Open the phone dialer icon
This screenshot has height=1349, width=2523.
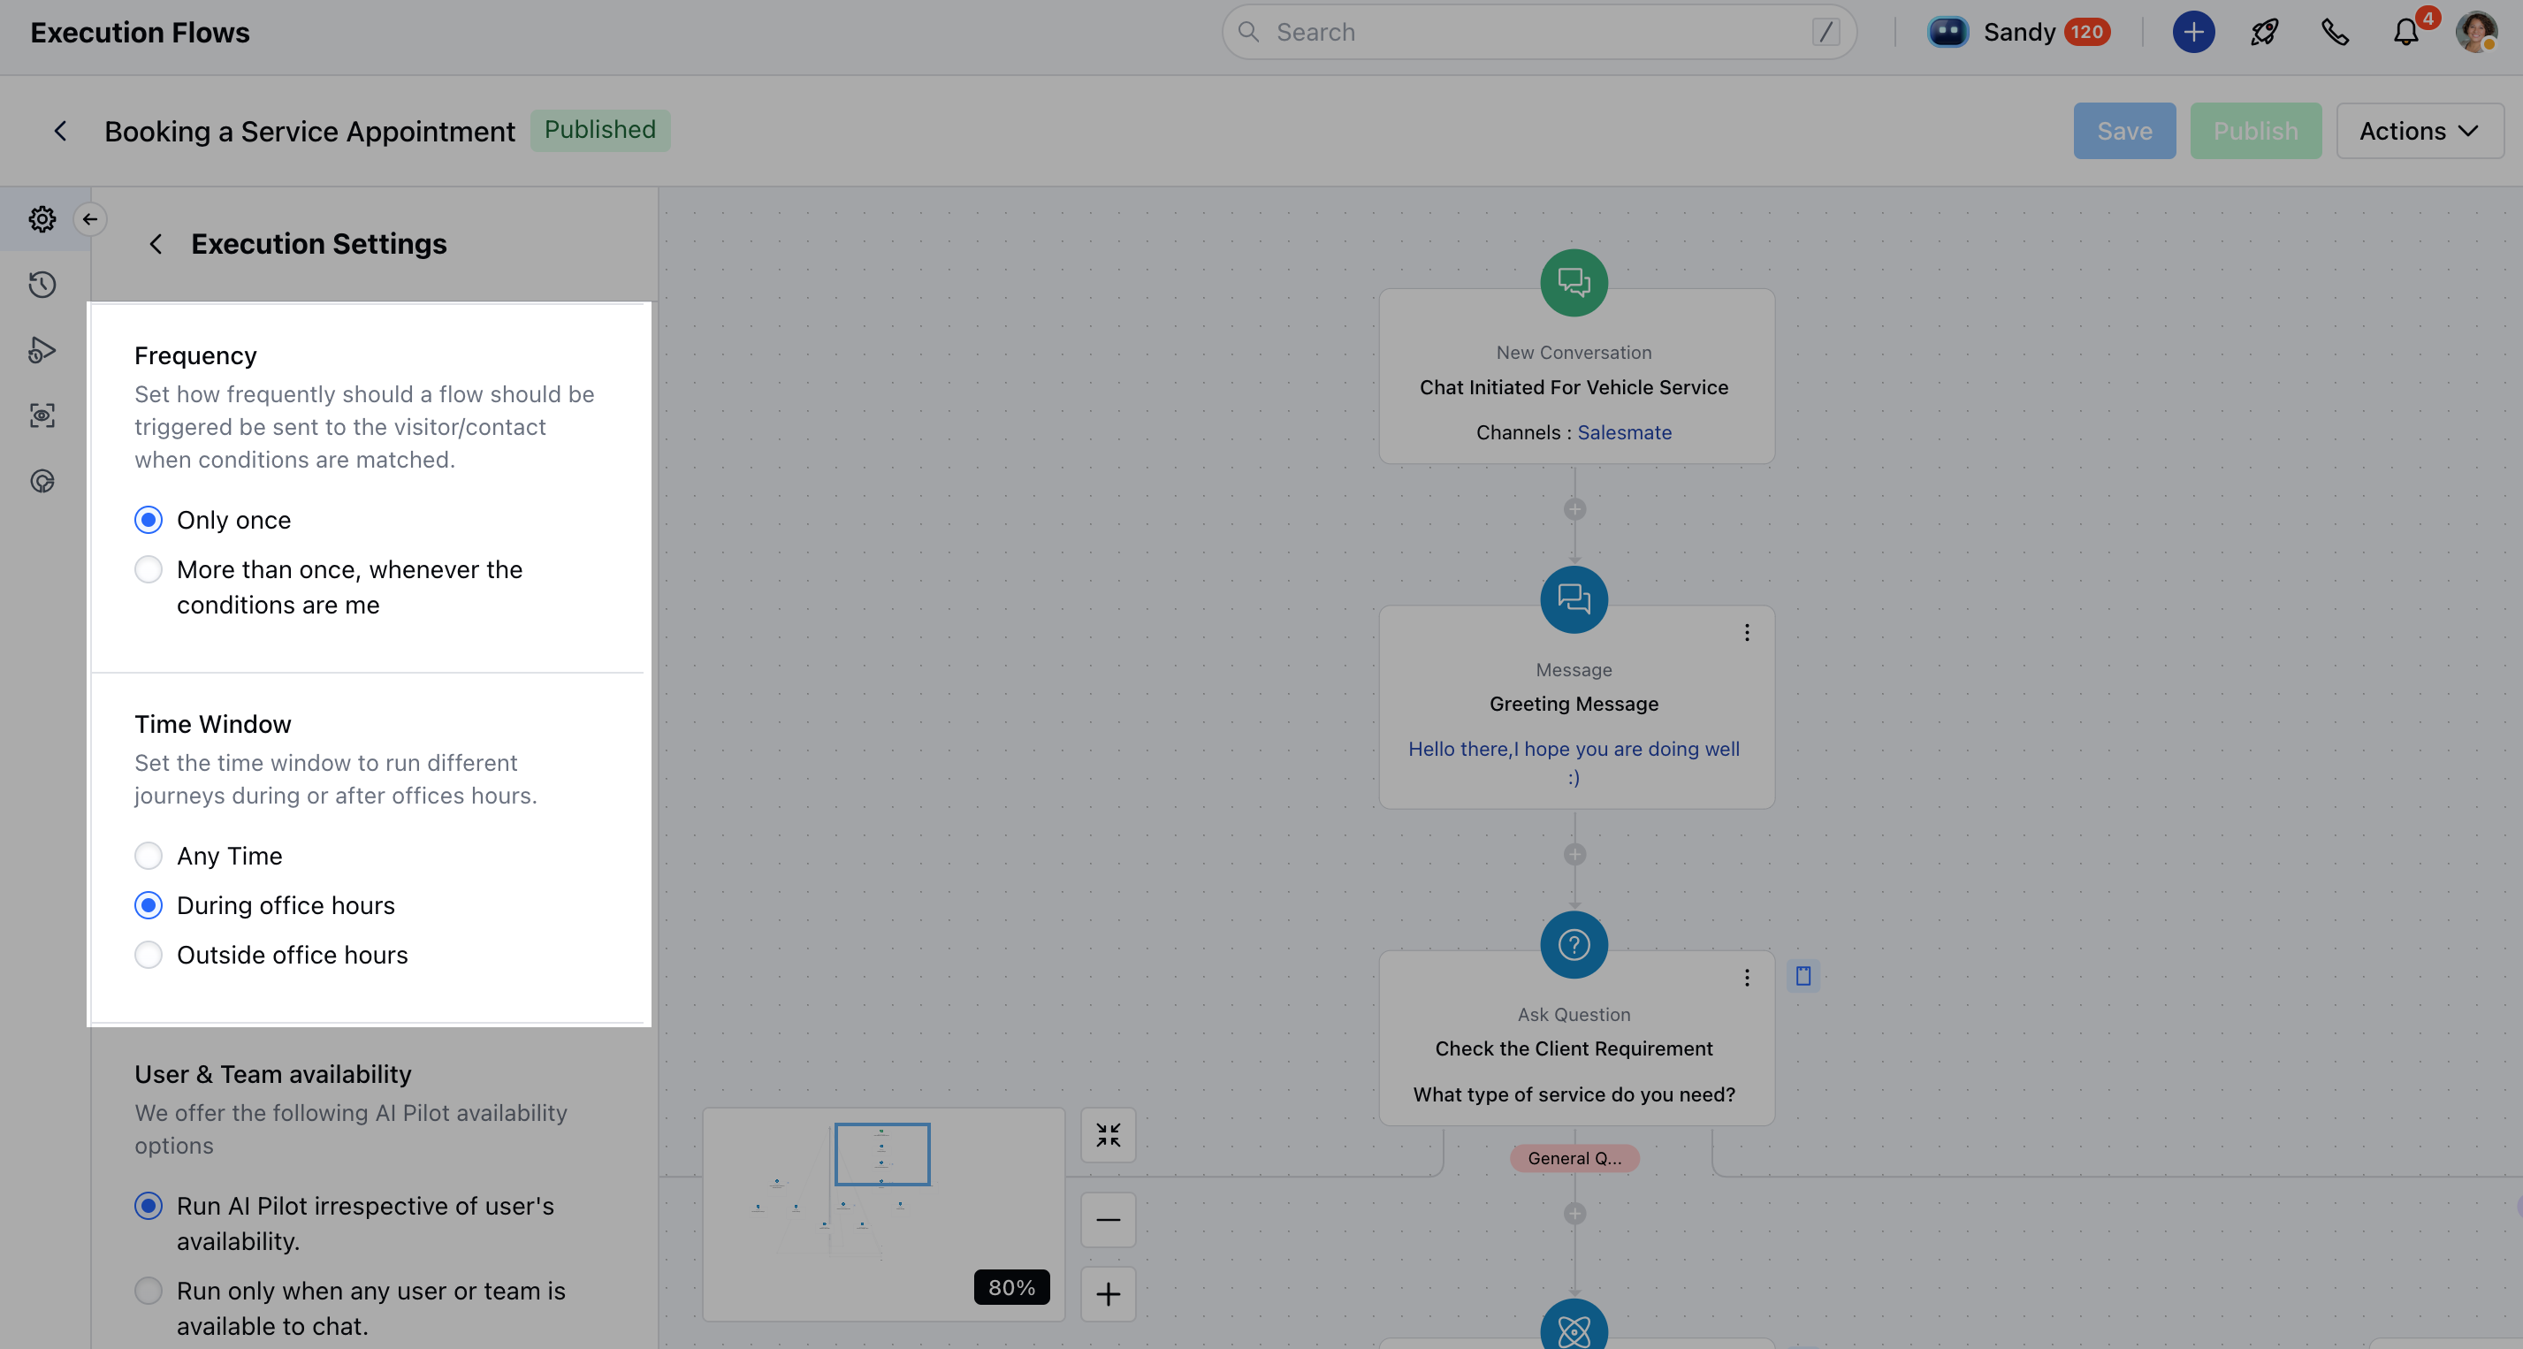tap(2335, 33)
